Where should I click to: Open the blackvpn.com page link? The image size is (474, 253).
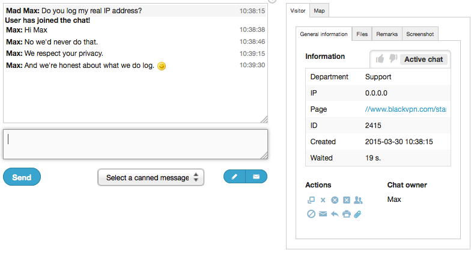pyautogui.click(x=406, y=109)
